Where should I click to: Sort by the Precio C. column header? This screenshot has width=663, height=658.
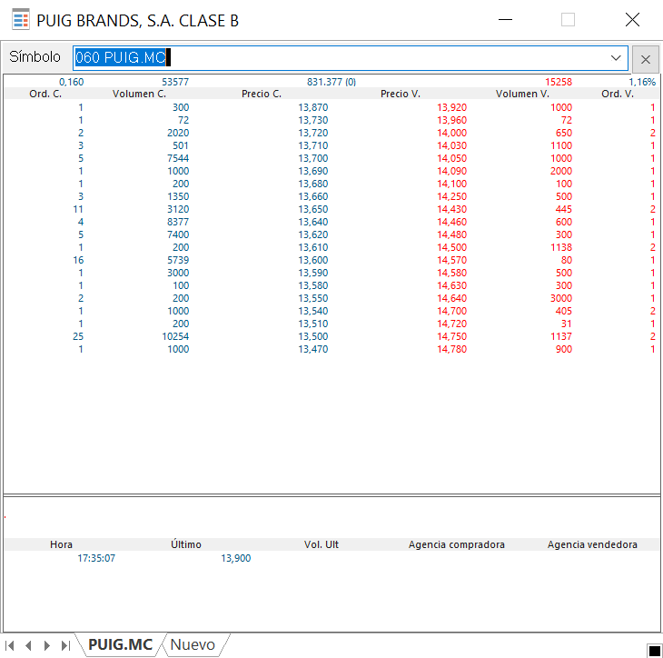pos(262,94)
